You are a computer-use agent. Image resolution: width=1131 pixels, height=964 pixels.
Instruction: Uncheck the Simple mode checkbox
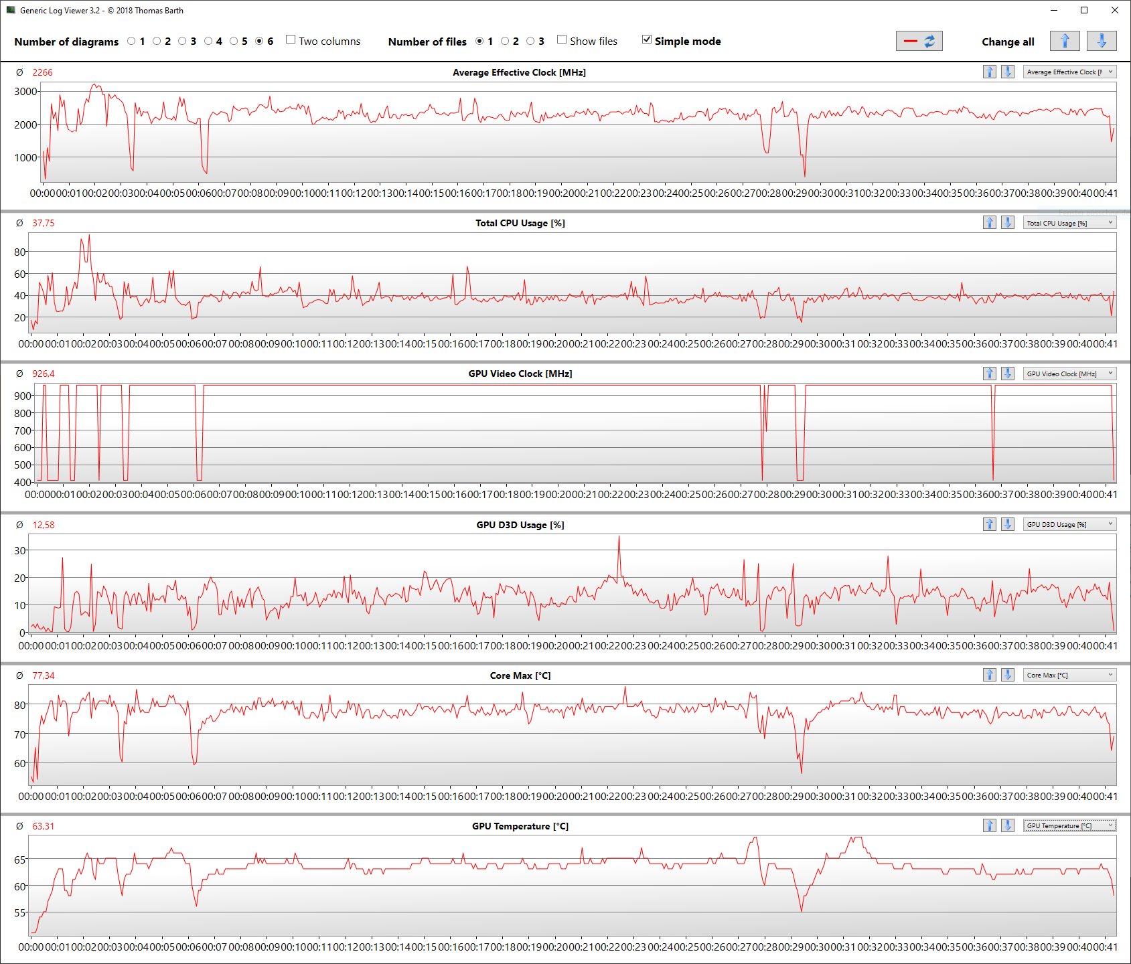[647, 40]
